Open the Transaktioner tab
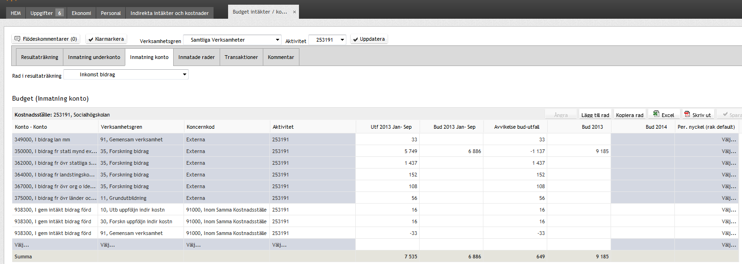Screen dimensions: 742x264 (241, 57)
